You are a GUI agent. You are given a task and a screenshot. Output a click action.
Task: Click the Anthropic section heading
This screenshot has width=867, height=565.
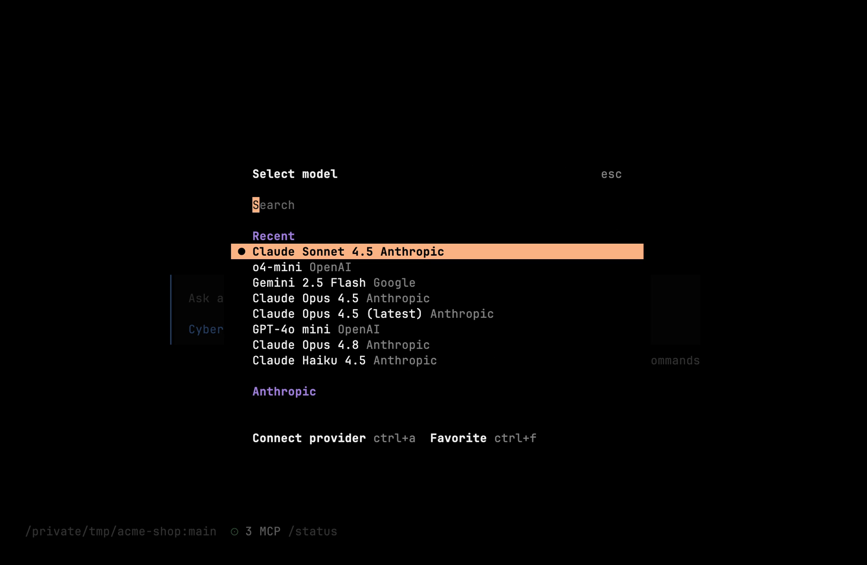pos(284,392)
